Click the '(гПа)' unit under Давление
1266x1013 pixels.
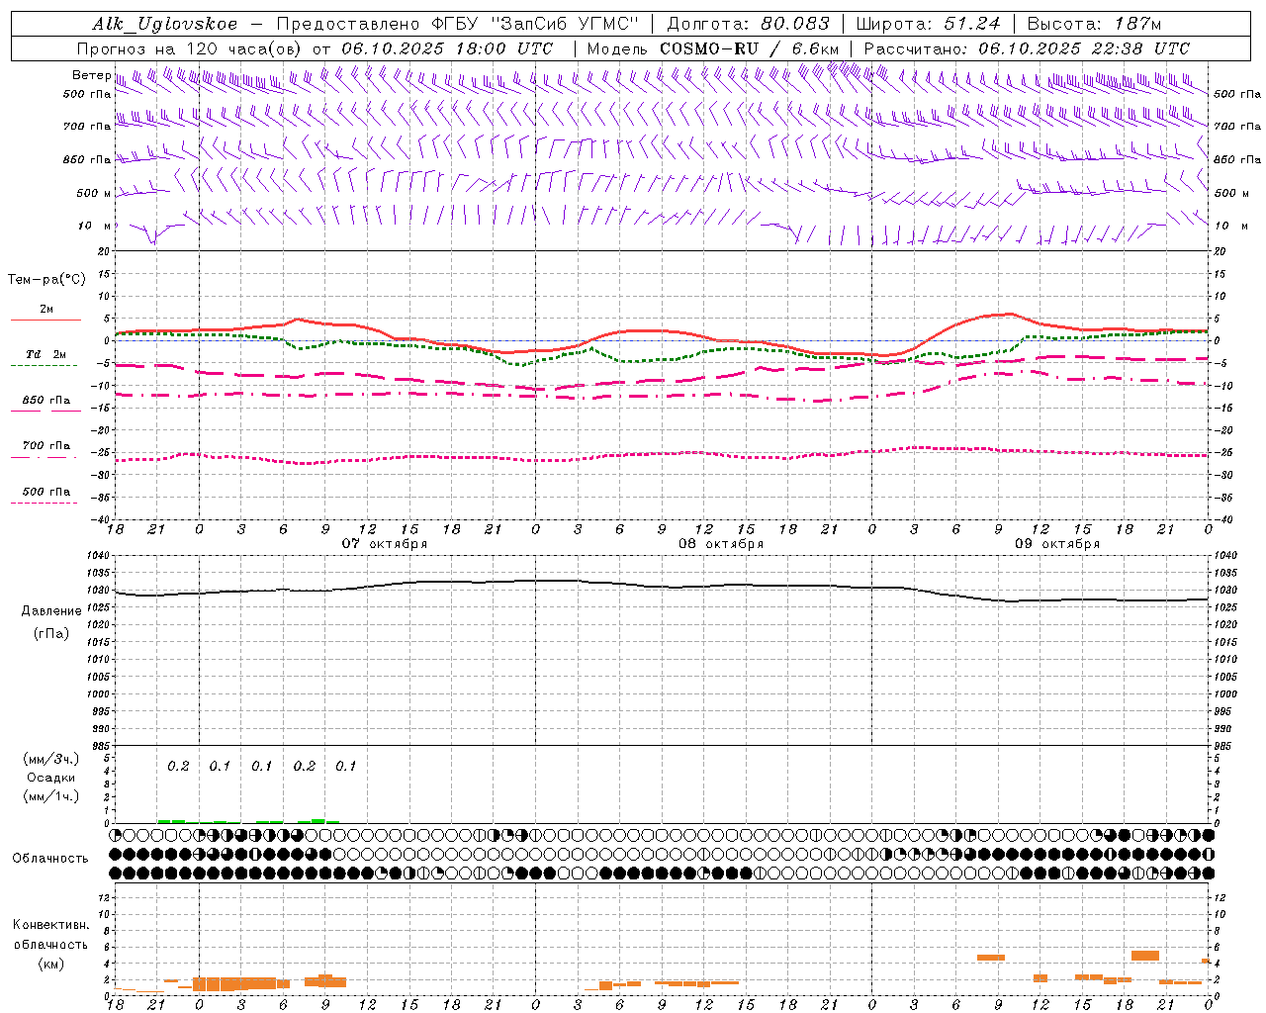51,634
